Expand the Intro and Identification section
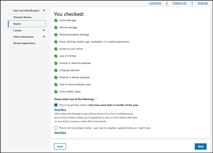 coord(44,10)
